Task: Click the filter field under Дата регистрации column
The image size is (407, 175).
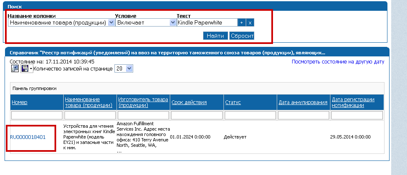Action: [x=357, y=115]
